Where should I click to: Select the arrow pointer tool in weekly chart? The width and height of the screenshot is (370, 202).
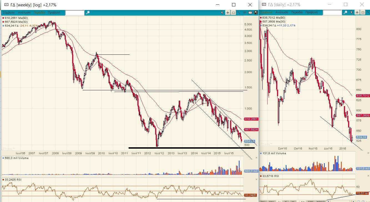click(222, 13)
